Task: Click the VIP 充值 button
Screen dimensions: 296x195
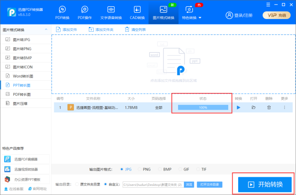Action: pyautogui.click(x=276, y=15)
